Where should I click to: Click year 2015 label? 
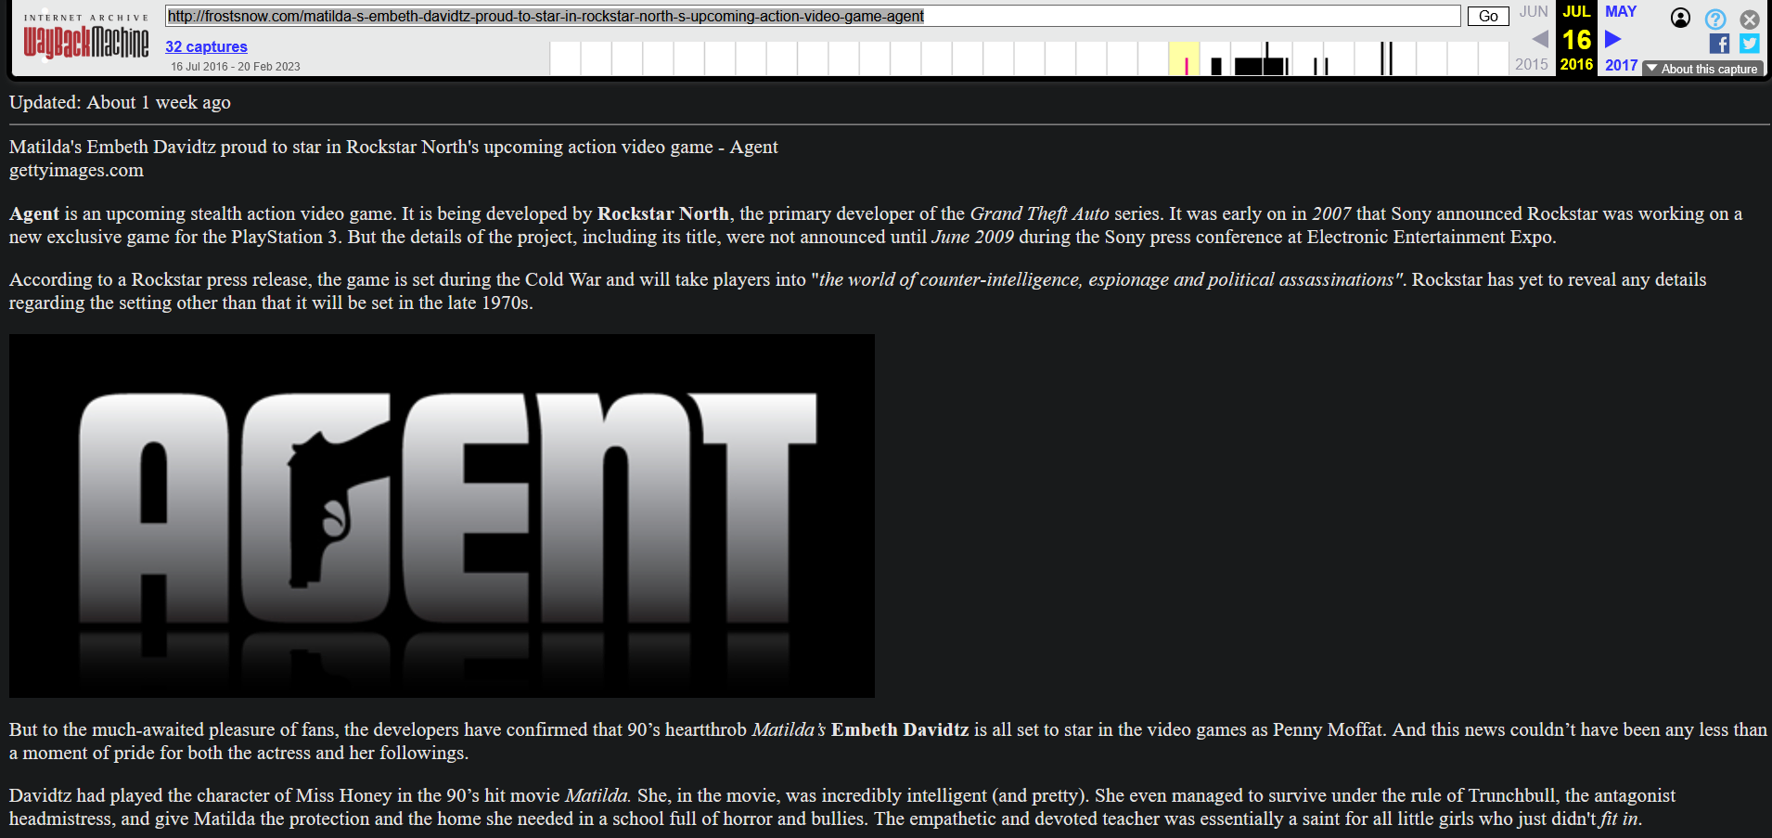pos(1532,64)
